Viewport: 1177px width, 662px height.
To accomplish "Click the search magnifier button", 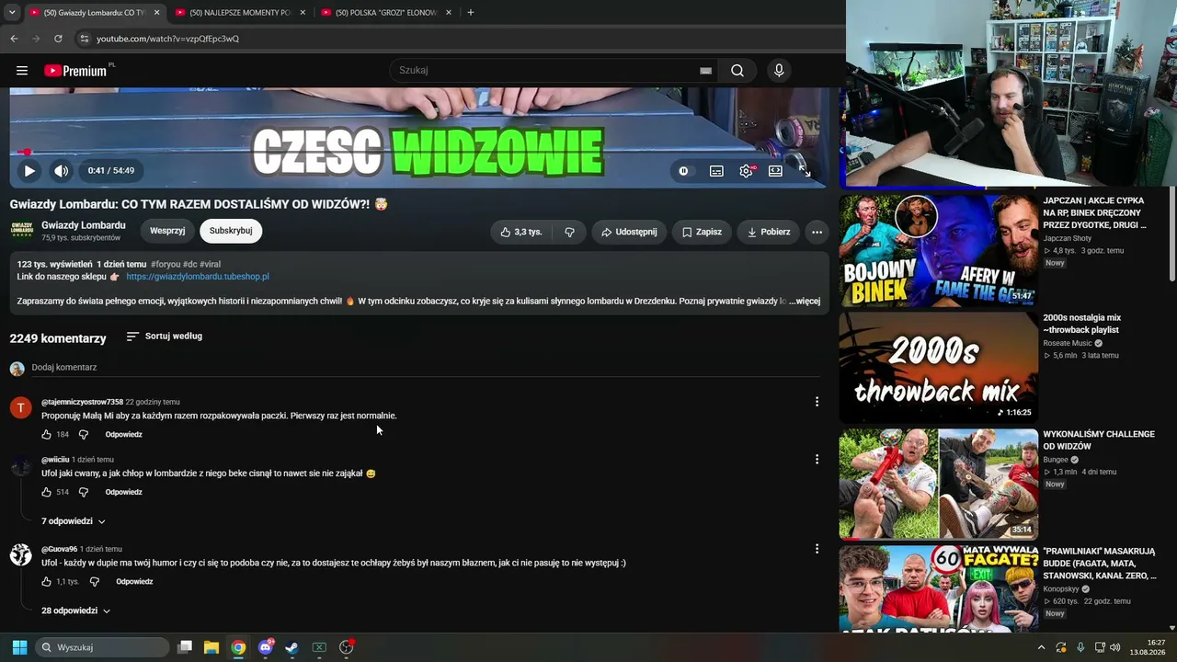I will pos(737,71).
